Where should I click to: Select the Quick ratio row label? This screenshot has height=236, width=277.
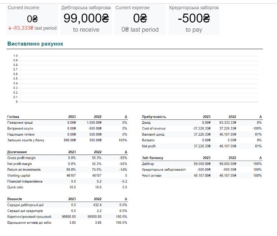click(x=15, y=187)
